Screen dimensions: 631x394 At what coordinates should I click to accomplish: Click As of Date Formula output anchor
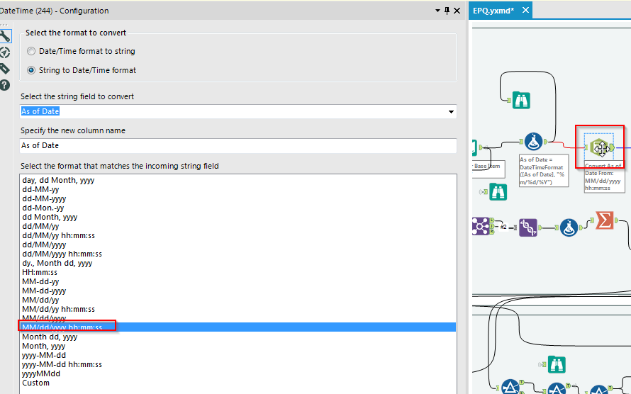pos(546,142)
